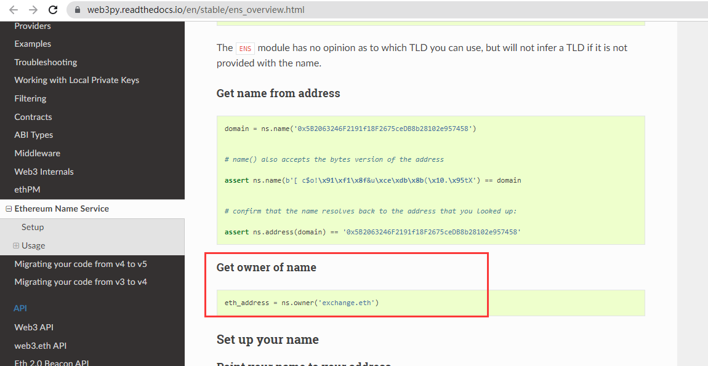Open the Middleware sidebar entry
Viewport: 708px width, 366px height.
[37, 153]
